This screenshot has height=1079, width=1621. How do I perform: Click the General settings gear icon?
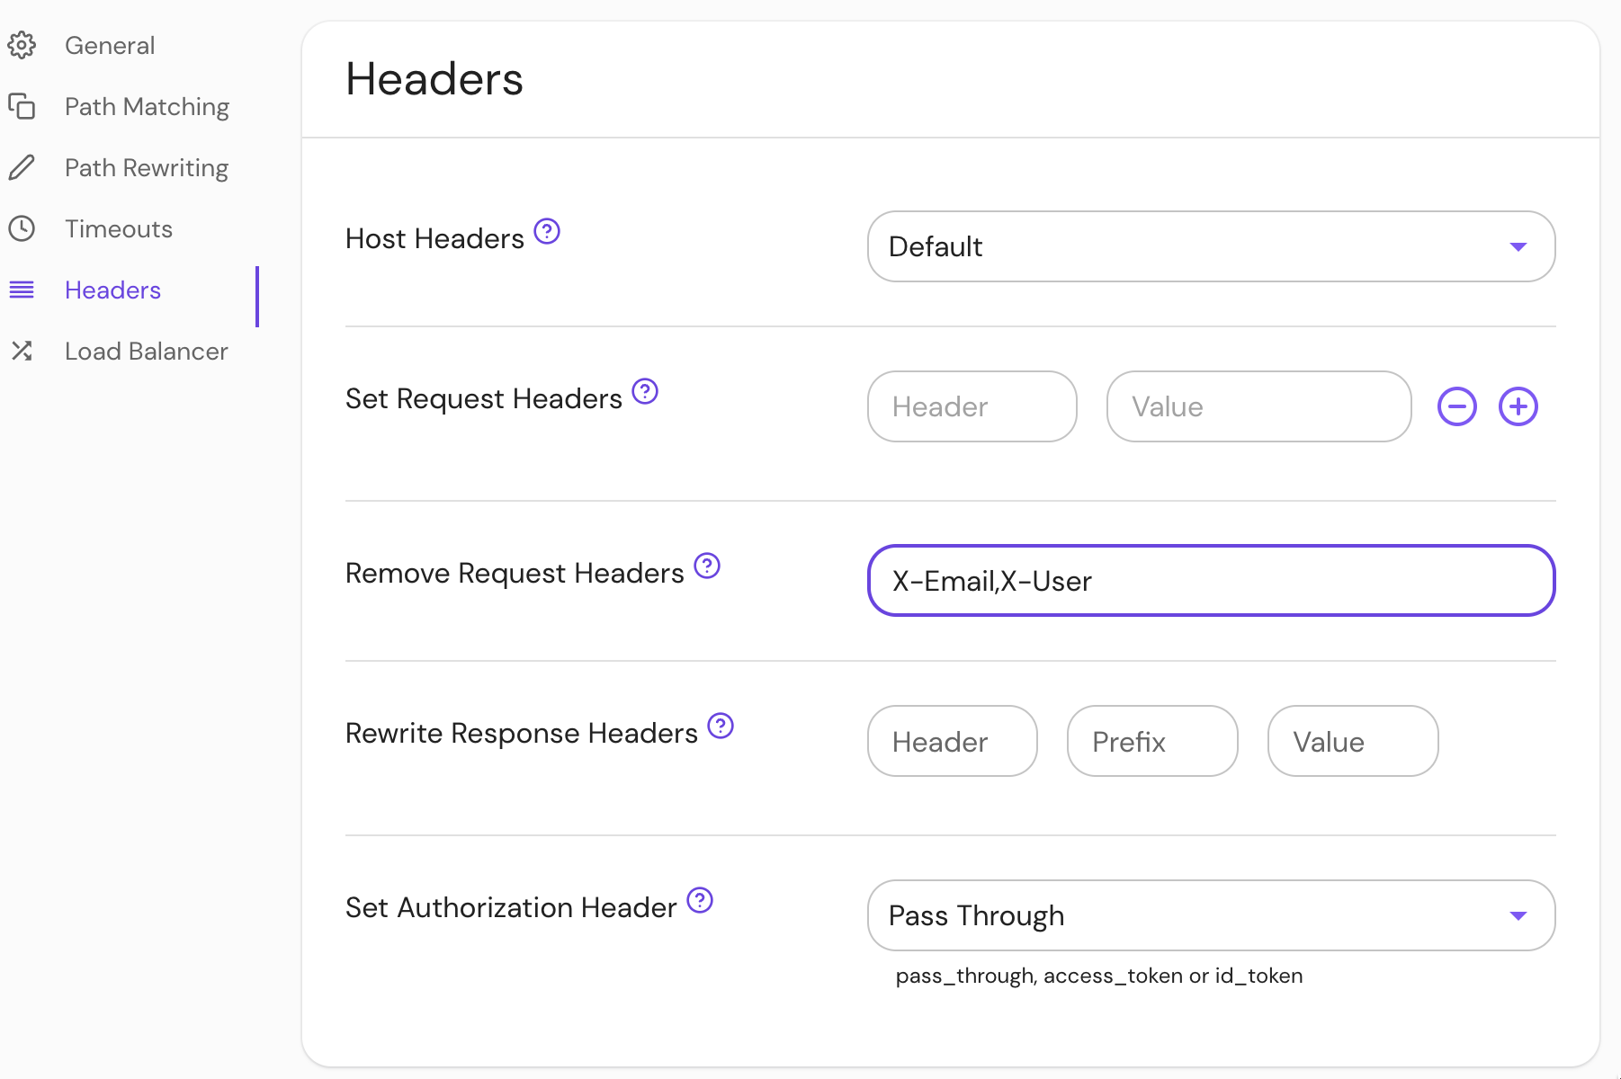coord(23,45)
